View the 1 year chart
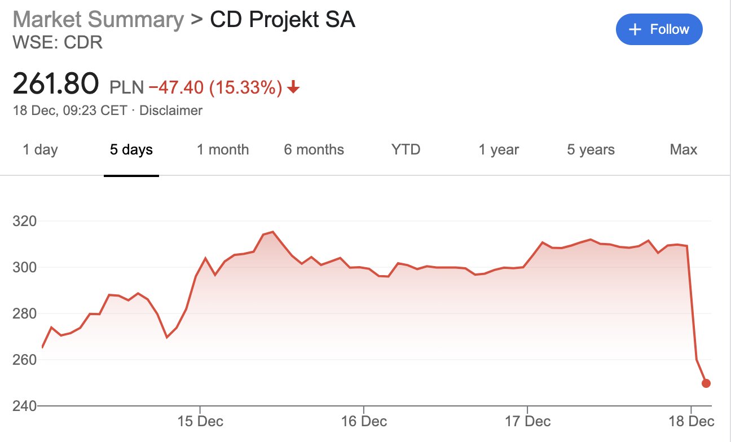Screen dimensions: 731x442 [498, 149]
